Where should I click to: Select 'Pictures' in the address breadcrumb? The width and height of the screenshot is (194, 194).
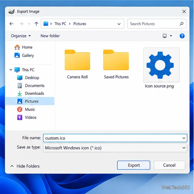80,24
